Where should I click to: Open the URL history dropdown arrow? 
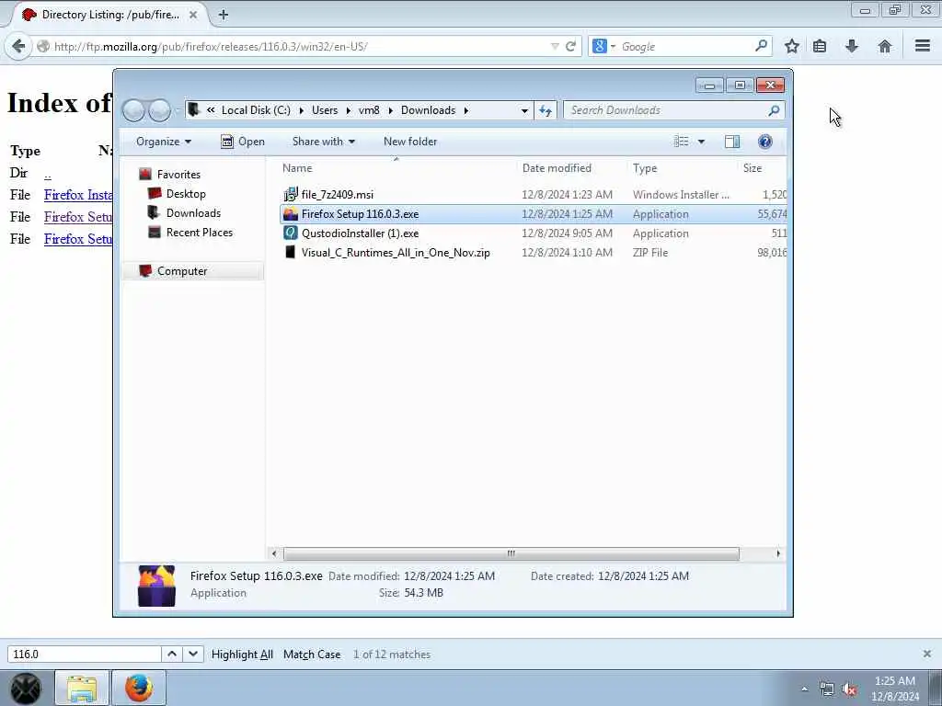point(555,46)
